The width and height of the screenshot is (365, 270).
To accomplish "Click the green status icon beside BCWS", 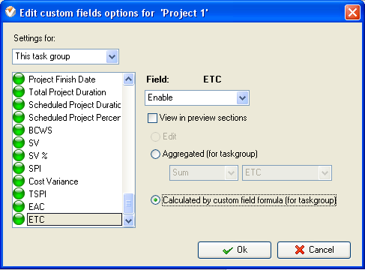I will coord(19,130).
